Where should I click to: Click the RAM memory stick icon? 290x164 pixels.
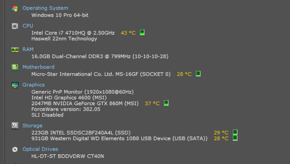tap(15, 50)
